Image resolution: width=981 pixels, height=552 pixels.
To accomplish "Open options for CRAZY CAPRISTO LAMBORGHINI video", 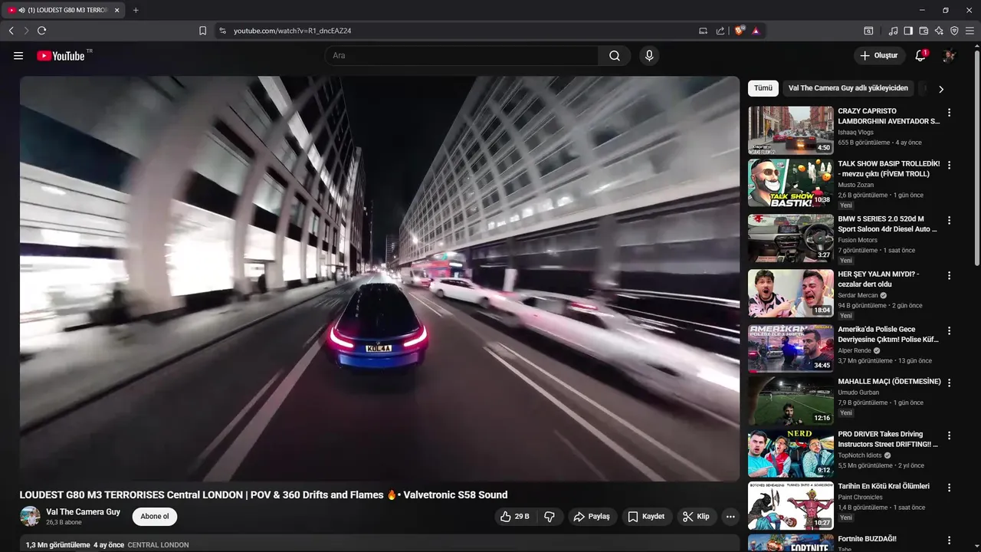I will click(x=949, y=113).
